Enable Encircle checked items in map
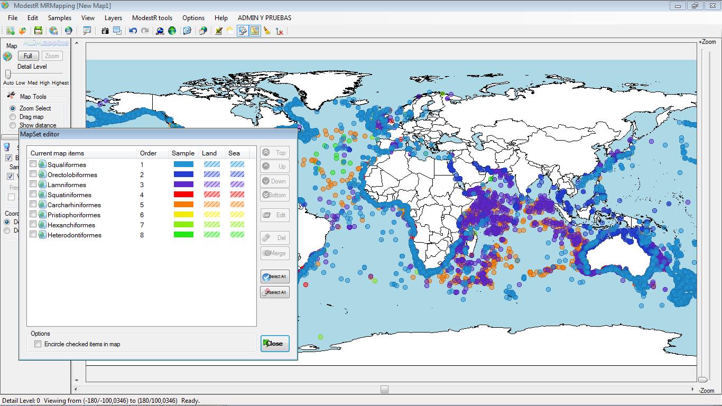 (x=38, y=344)
